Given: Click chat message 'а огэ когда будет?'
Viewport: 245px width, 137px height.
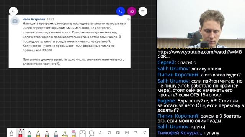Looking at the screenshot, I should (221, 75).
